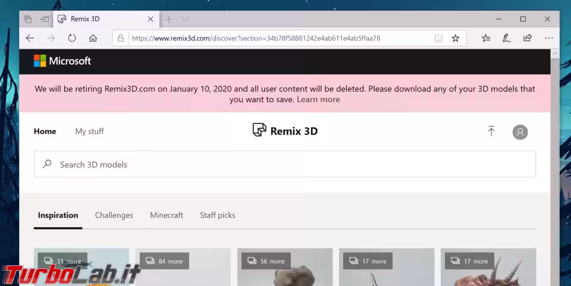571x286 pixels.
Task: Click the upload model arrow icon
Action: pos(491,131)
